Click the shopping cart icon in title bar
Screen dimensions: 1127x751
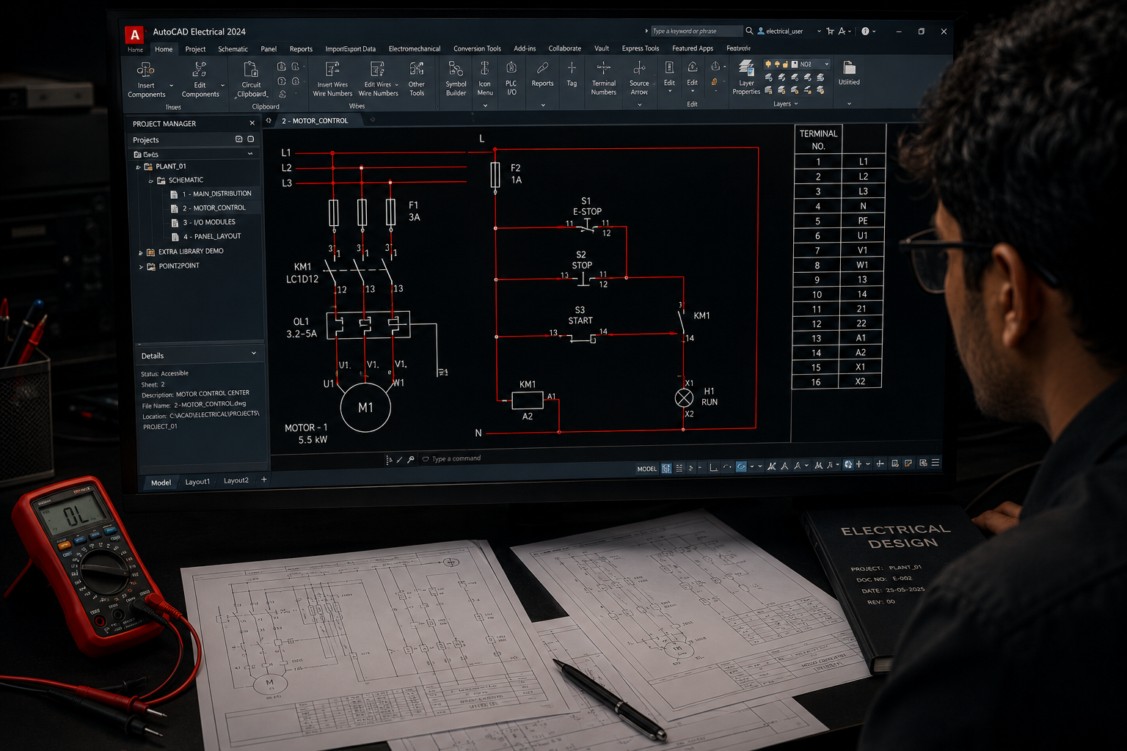830,31
